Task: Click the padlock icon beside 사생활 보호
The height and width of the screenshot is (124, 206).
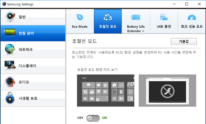Action: click(10, 98)
